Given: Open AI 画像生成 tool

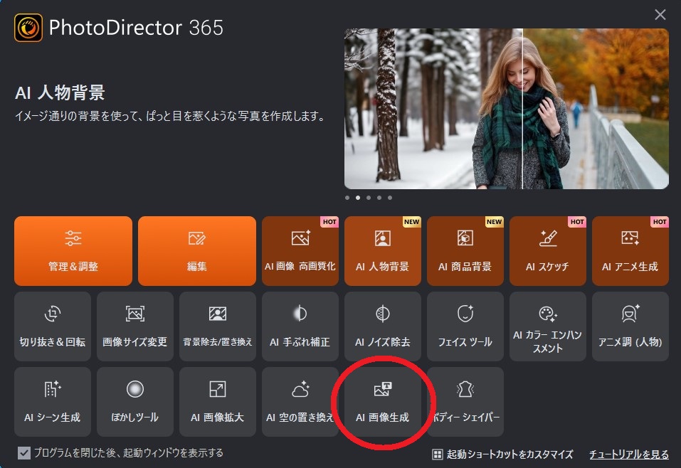Looking at the screenshot, I should [x=383, y=402].
